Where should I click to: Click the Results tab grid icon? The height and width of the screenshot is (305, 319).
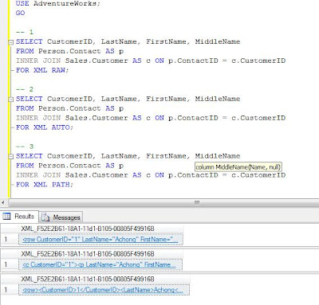(x=6, y=217)
